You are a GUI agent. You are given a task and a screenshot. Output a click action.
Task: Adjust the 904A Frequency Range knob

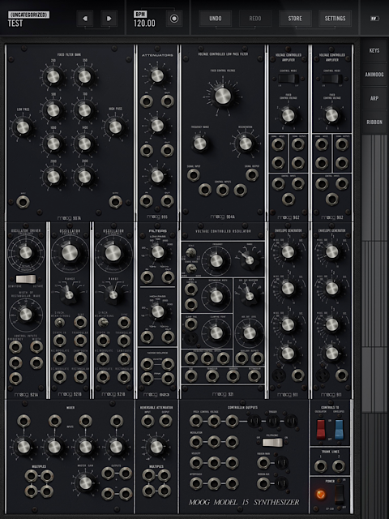pos(200,144)
